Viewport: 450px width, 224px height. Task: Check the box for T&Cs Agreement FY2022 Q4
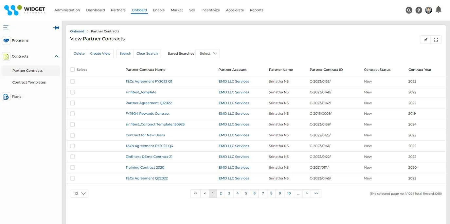coord(72,146)
